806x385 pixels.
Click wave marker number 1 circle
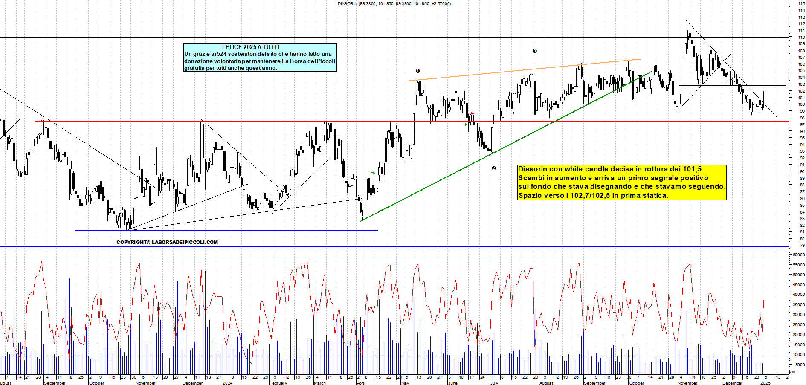tap(418, 71)
